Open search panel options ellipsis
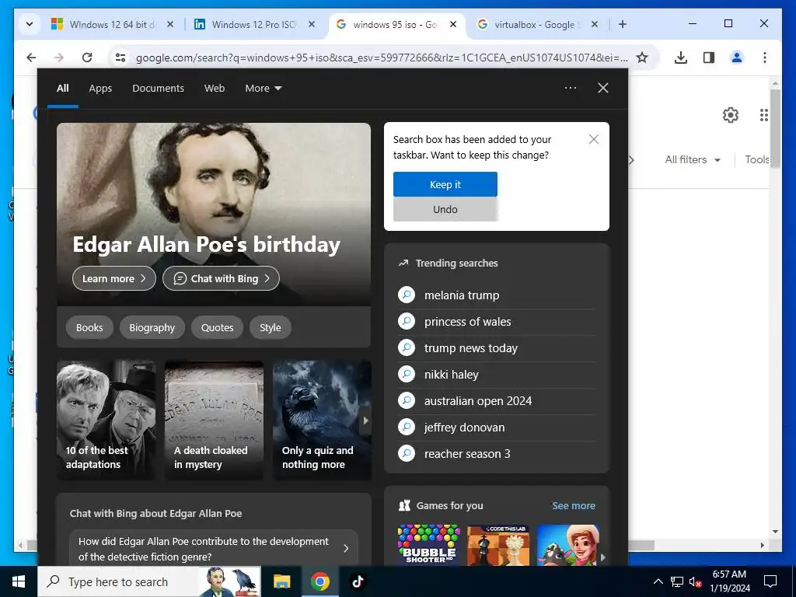This screenshot has height=597, width=796. (x=571, y=88)
